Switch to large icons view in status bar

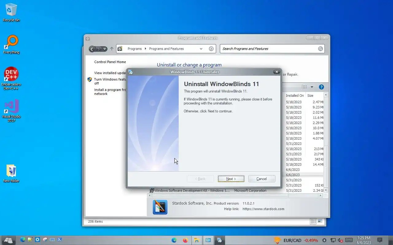coord(320,221)
